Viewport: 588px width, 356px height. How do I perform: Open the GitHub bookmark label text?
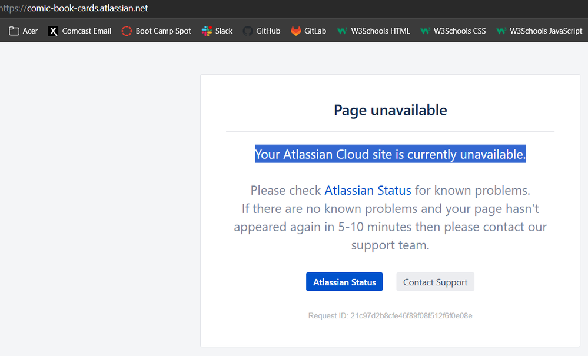pos(268,31)
